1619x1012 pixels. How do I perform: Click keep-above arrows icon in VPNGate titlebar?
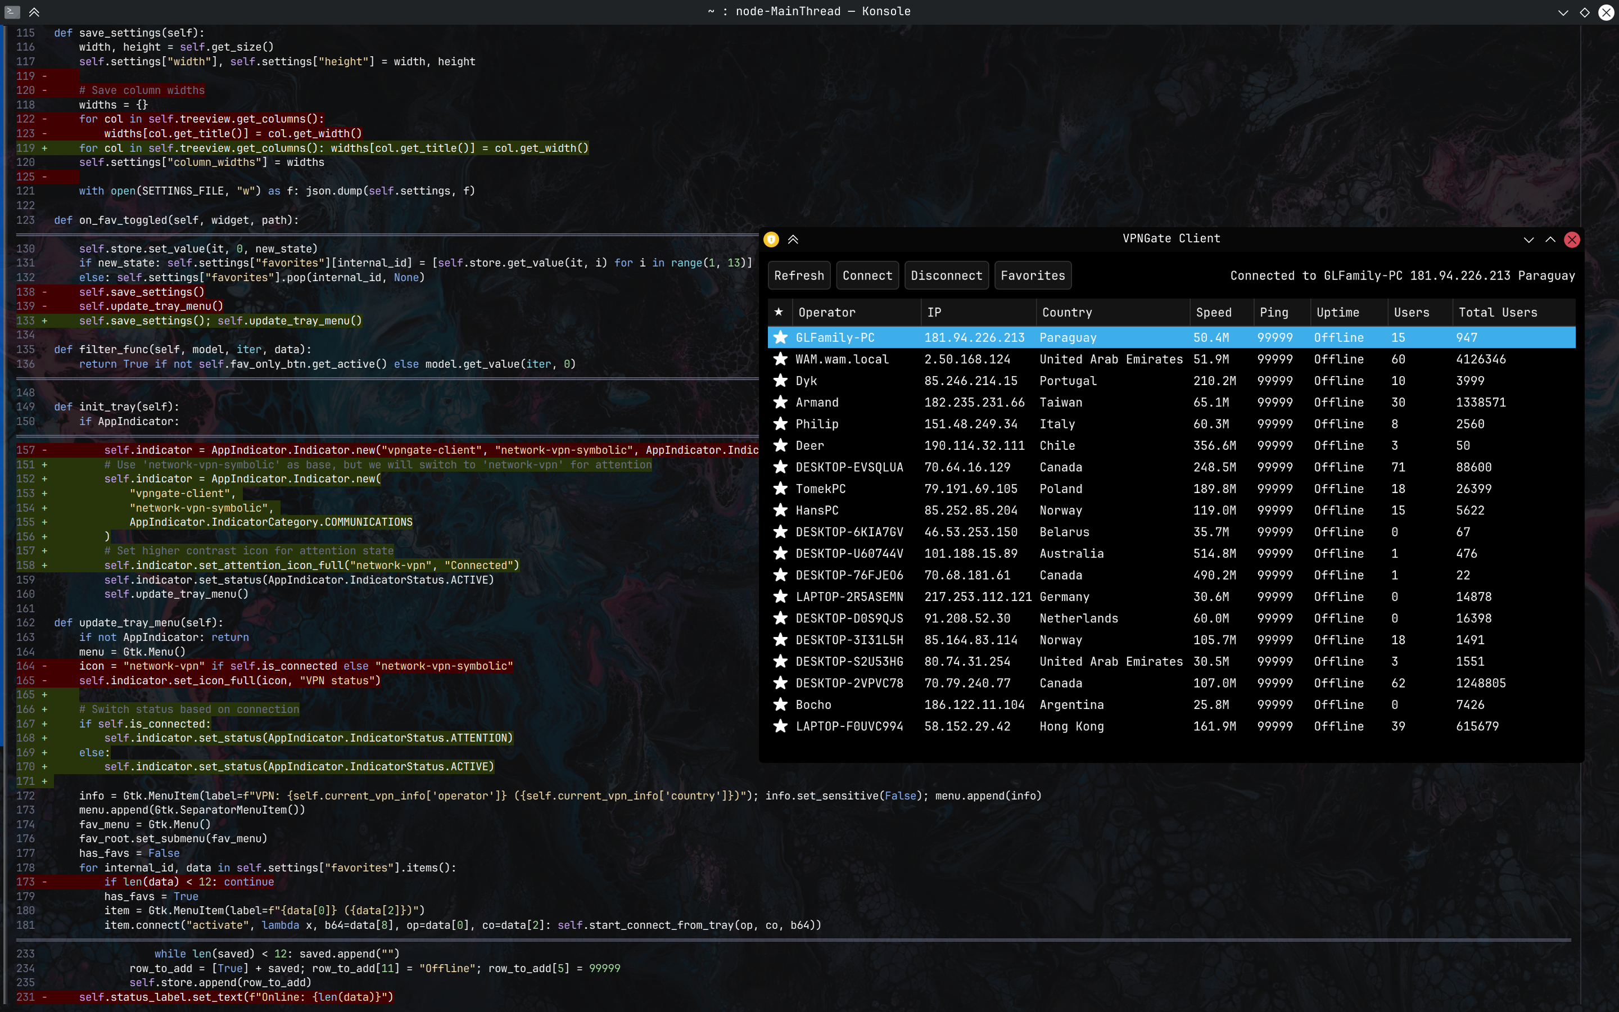(x=793, y=239)
